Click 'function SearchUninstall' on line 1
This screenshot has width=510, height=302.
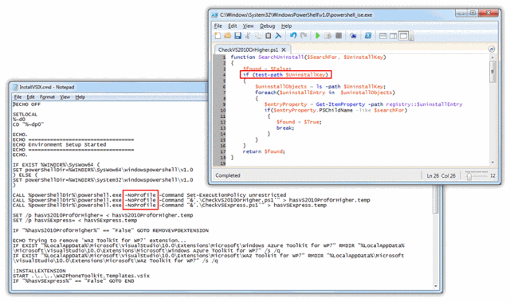(267, 57)
